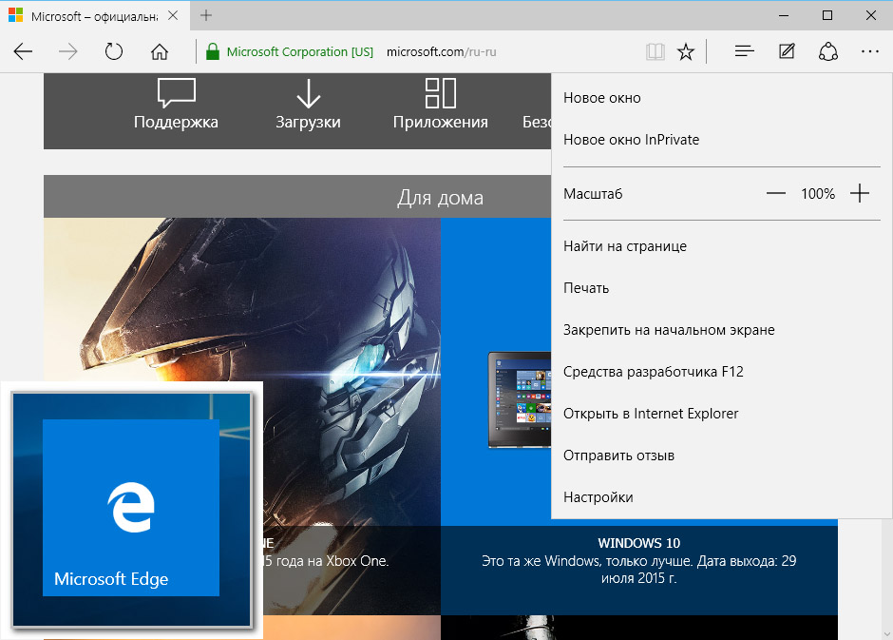Click the forward navigation arrow
The image size is (893, 640).
click(x=68, y=52)
